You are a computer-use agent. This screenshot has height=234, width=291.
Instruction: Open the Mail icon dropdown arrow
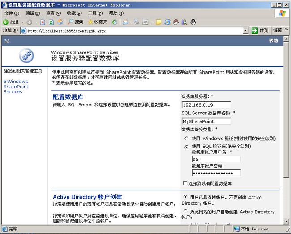coord(130,22)
